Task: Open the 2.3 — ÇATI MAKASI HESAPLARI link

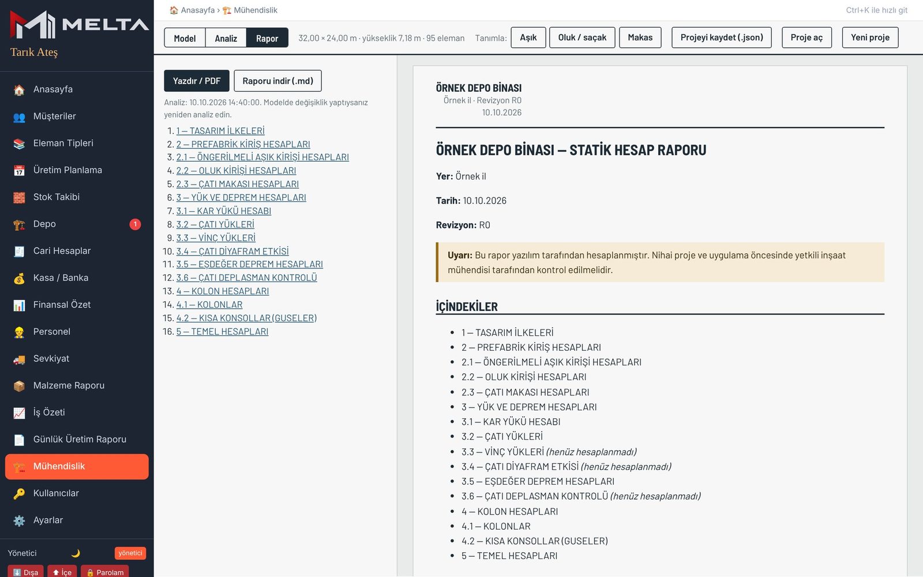Action: tap(238, 184)
